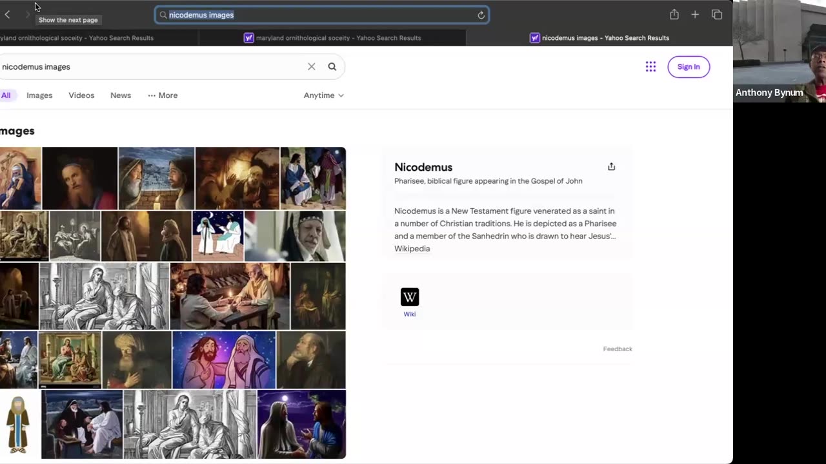Open the purple starry cartoon thumbnail
826x464 pixels.
tap(224, 360)
